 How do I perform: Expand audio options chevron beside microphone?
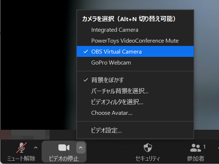coord(36,148)
